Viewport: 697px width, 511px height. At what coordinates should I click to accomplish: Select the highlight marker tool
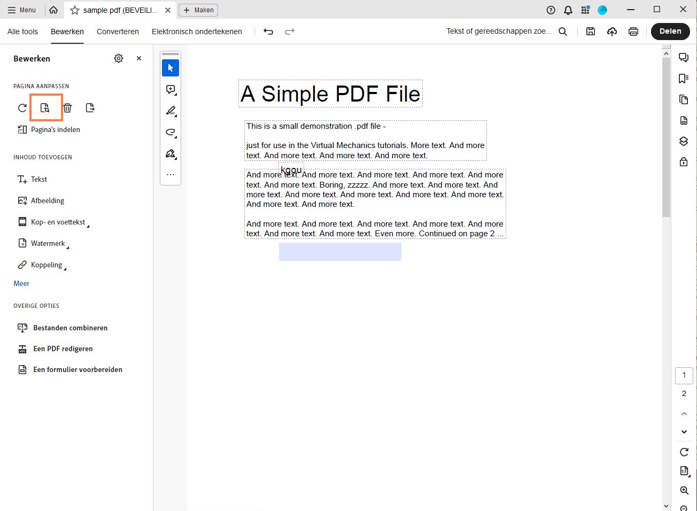click(x=171, y=111)
